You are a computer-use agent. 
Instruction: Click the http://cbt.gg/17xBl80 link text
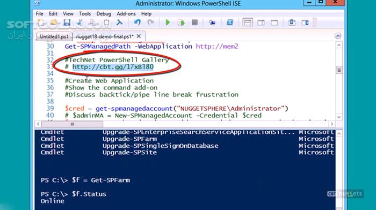pyautogui.click(x=113, y=67)
